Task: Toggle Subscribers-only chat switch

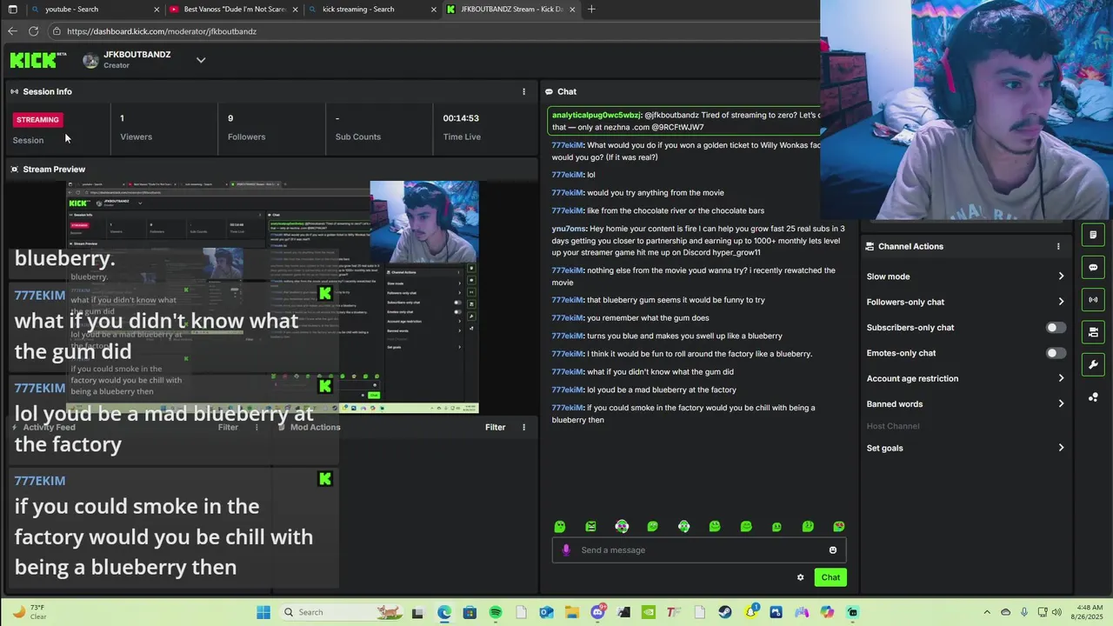Action: point(1056,328)
